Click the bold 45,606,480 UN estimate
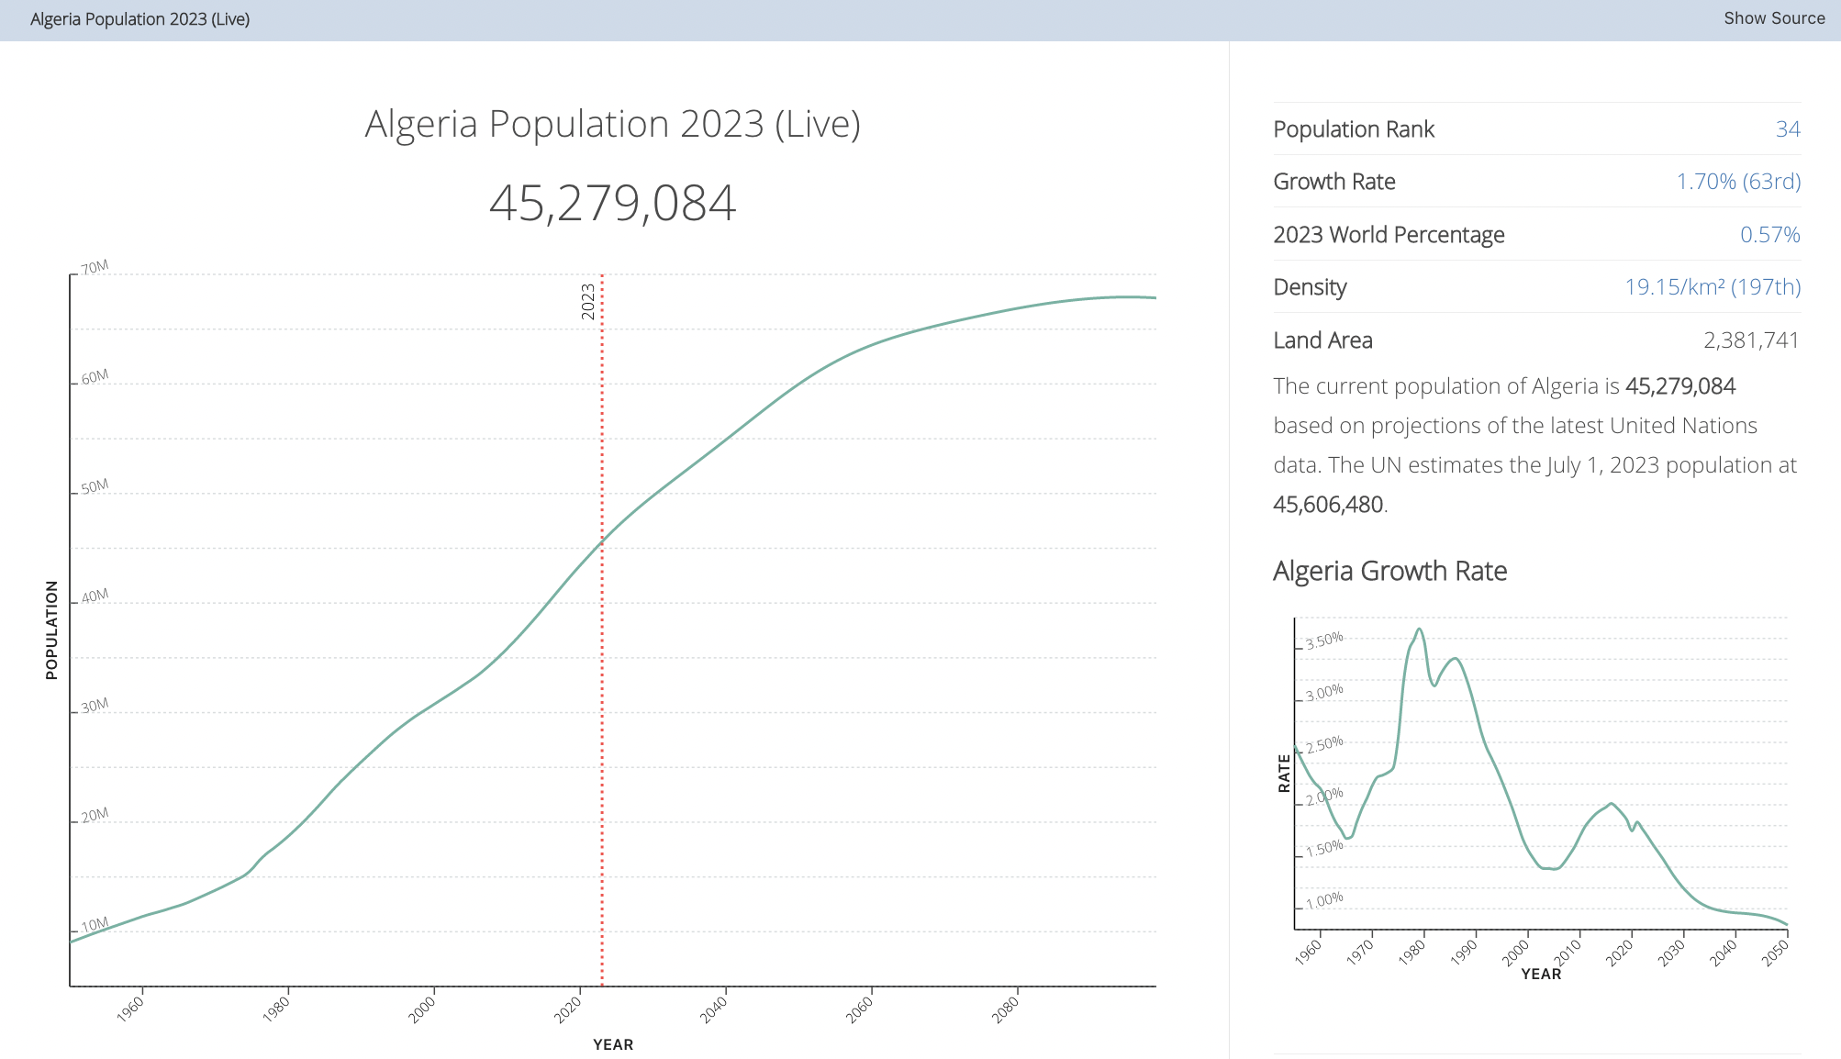 tap(1327, 505)
